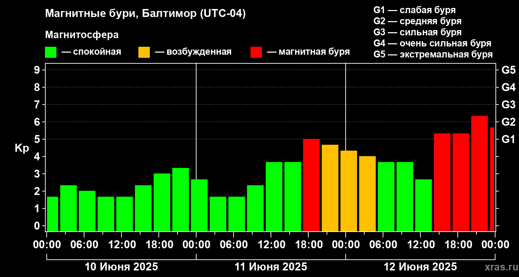Click the '9' value on the Kp axis
This screenshot has height=277, width=519.
click(x=38, y=70)
